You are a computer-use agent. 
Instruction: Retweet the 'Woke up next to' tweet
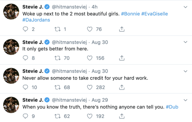pos(57,29)
